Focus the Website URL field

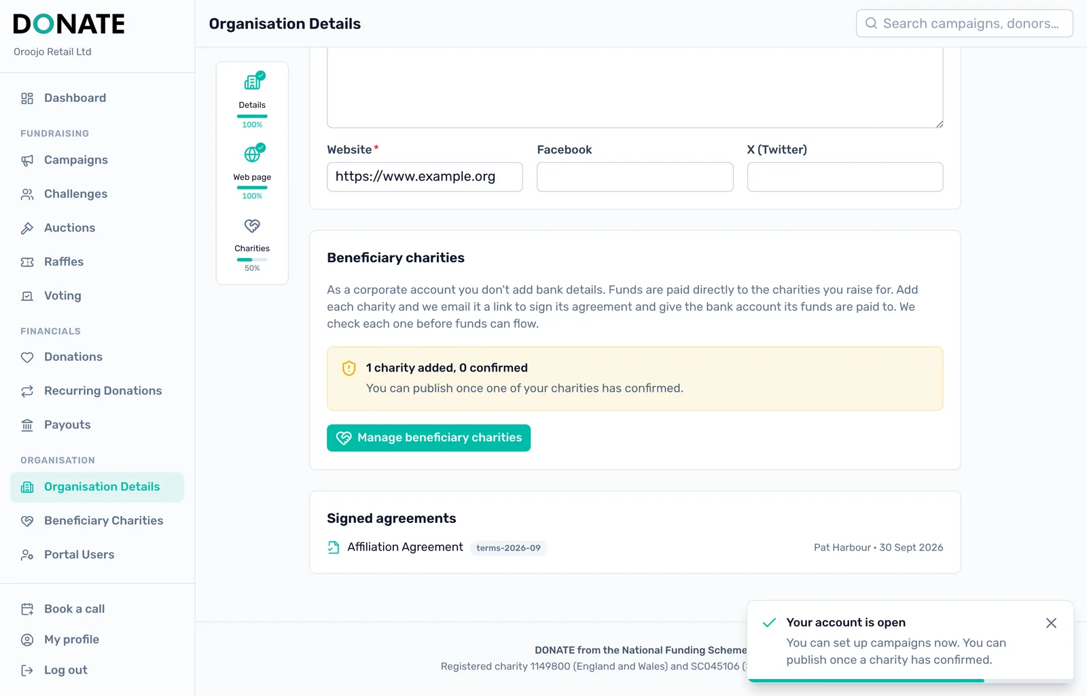click(425, 177)
